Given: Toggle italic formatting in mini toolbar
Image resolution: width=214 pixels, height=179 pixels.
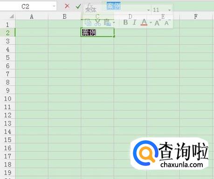Looking at the screenshot, I should tap(135, 22).
